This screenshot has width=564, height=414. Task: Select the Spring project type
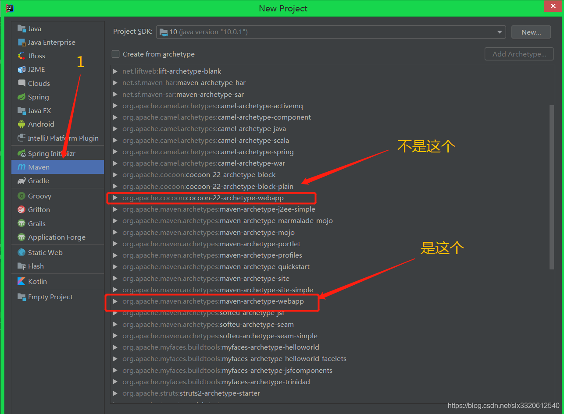[x=57, y=97]
